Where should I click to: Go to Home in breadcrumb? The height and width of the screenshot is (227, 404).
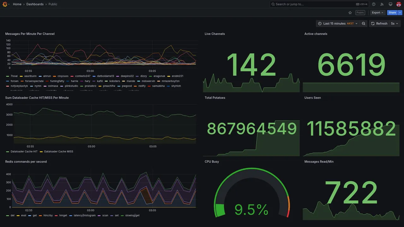pyautogui.click(x=17, y=4)
